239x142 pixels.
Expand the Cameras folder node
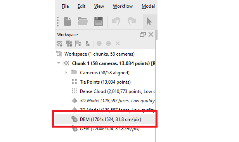click(x=66, y=73)
